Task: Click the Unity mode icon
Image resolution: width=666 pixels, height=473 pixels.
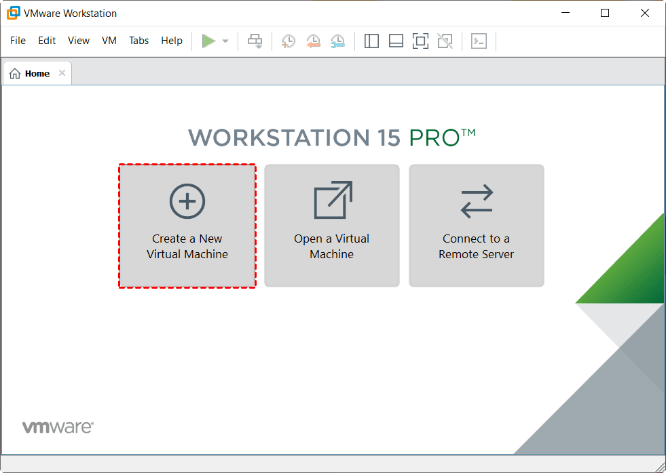Action: click(445, 41)
